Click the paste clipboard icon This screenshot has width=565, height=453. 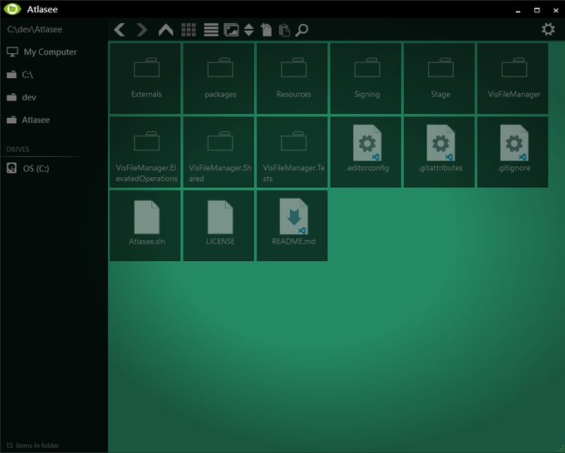(284, 30)
